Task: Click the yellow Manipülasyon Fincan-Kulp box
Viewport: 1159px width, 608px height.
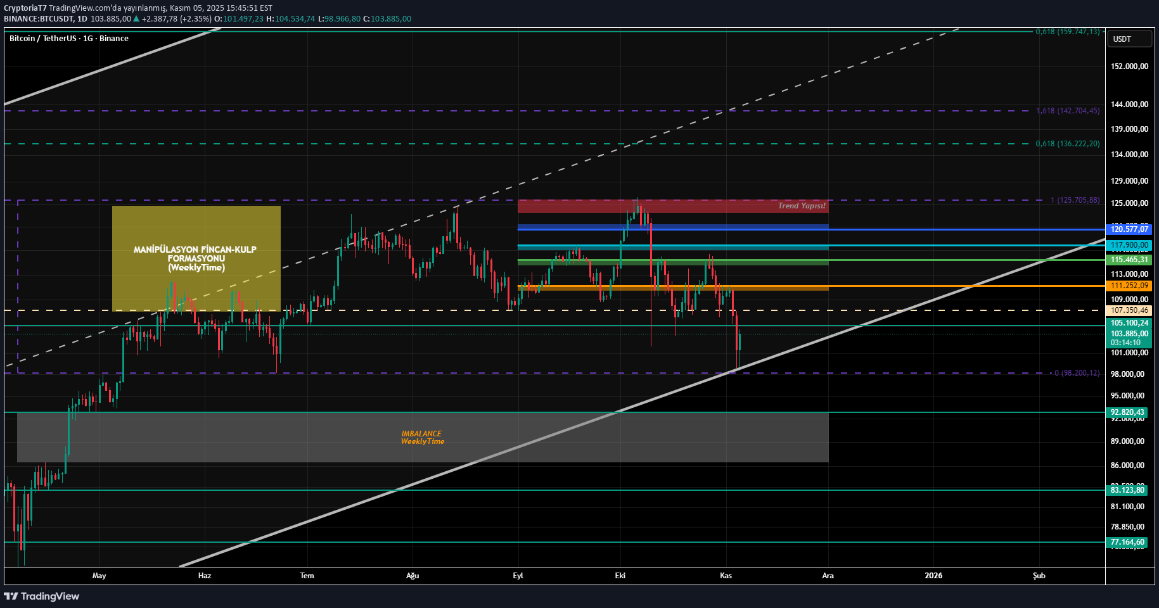Action: [x=196, y=258]
